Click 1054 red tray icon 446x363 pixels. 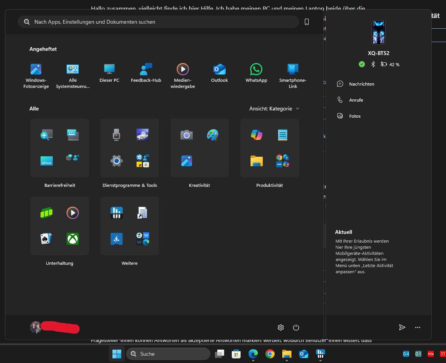431,354
